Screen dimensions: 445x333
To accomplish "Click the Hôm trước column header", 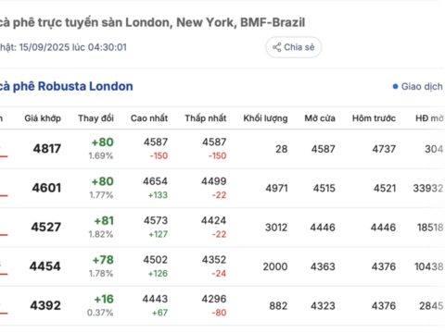I will pos(374,118).
